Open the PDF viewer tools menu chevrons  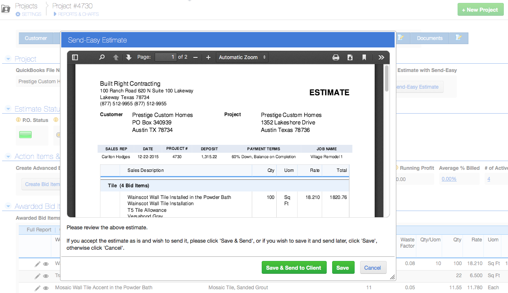(381, 57)
